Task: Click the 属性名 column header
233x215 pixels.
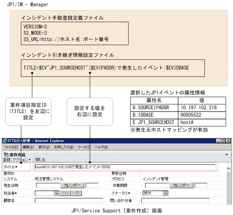Action: point(154,100)
